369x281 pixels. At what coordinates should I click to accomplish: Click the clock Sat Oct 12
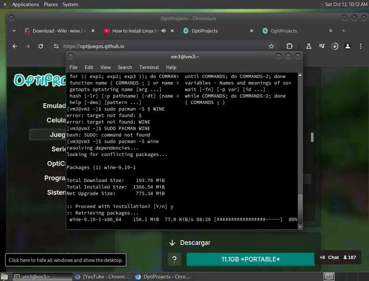click(346, 4)
